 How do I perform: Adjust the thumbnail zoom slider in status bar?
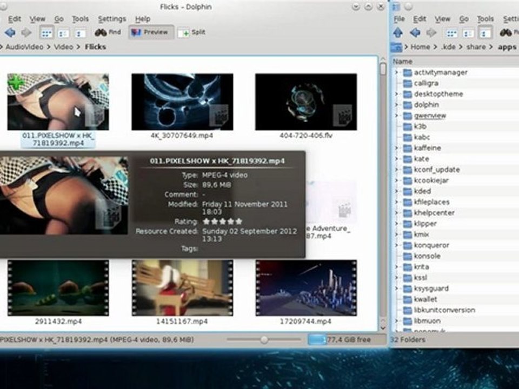(264, 339)
